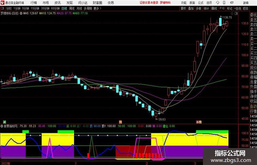Click the 通达信 red logo icon
Viewport: 257px width, 165px height.
pyautogui.click(x=3, y=3)
